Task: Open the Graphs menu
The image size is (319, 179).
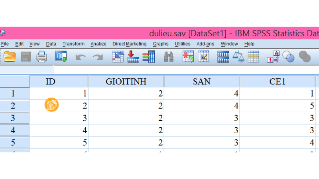Action: (161, 44)
